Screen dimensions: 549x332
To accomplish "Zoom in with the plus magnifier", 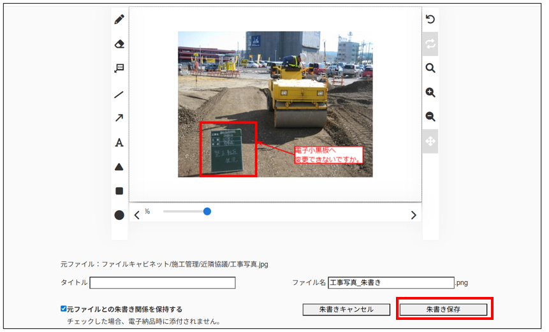I will (x=430, y=93).
